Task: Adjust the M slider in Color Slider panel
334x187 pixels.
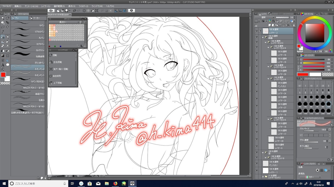Action: [x=314, y=63]
